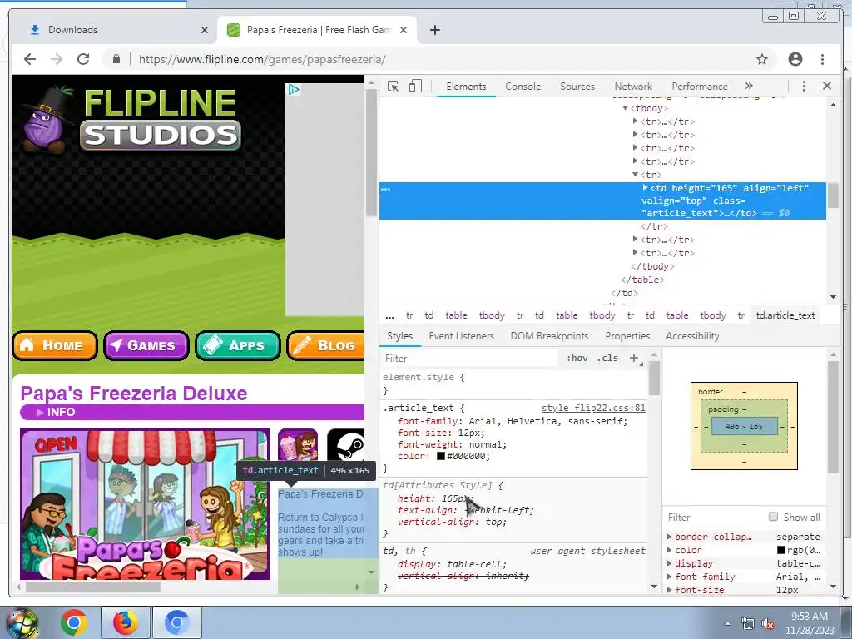
Task: Open Chrome from the taskbar
Action: (74, 622)
